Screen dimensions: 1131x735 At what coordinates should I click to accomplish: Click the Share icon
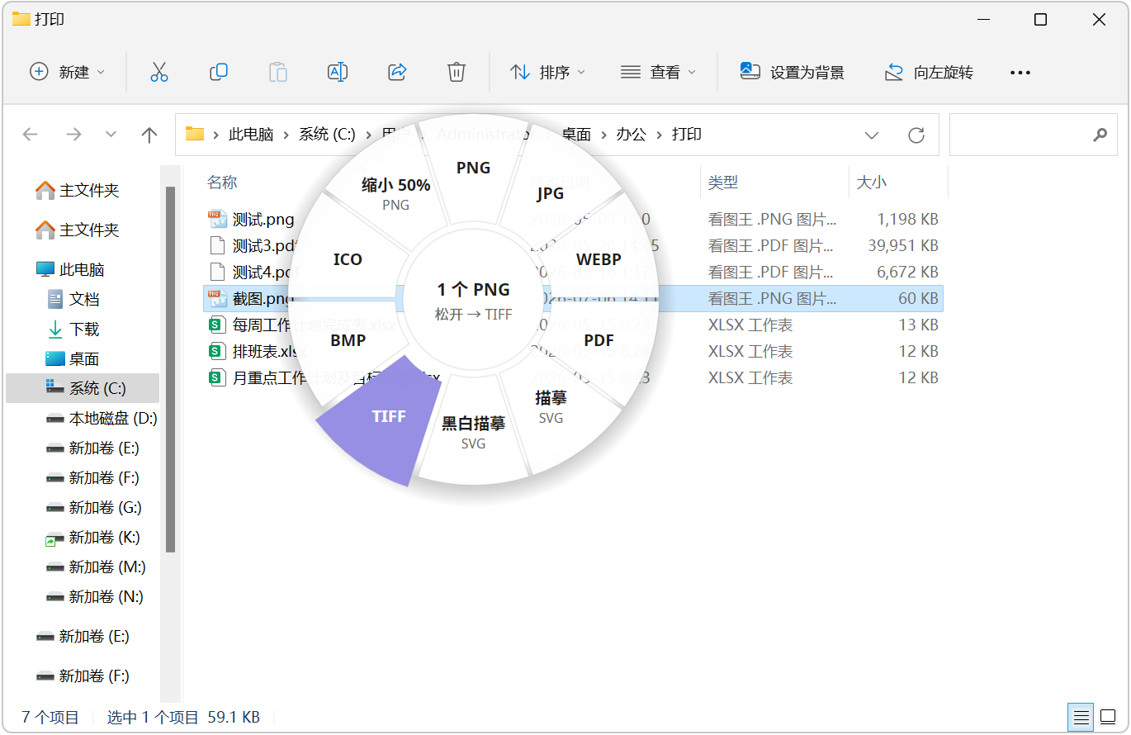click(x=397, y=72)
